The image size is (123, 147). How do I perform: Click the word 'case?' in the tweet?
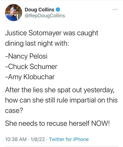coord(14,111)
